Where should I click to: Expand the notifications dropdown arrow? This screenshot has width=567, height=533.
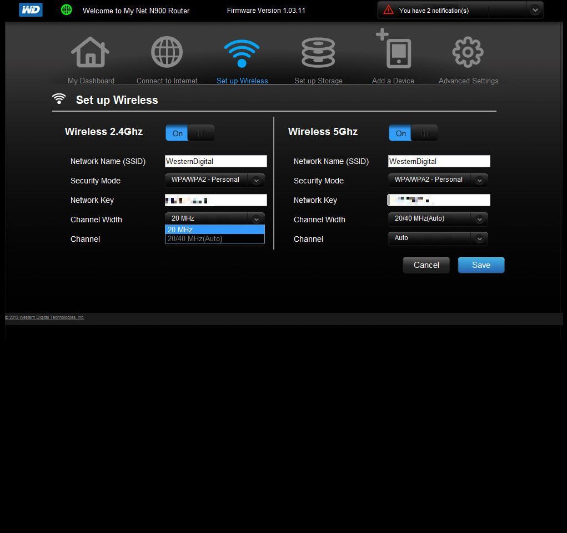pyautogui.click(x=535, y=10)
